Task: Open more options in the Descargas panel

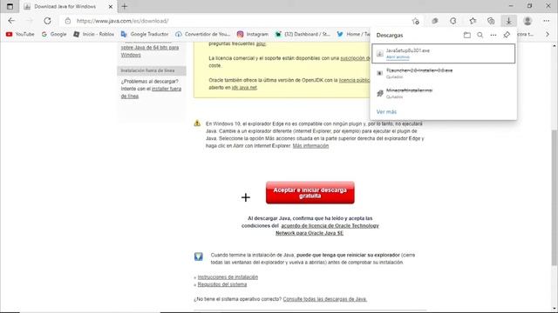Action: pyautogui.click(x=493, y=35)
